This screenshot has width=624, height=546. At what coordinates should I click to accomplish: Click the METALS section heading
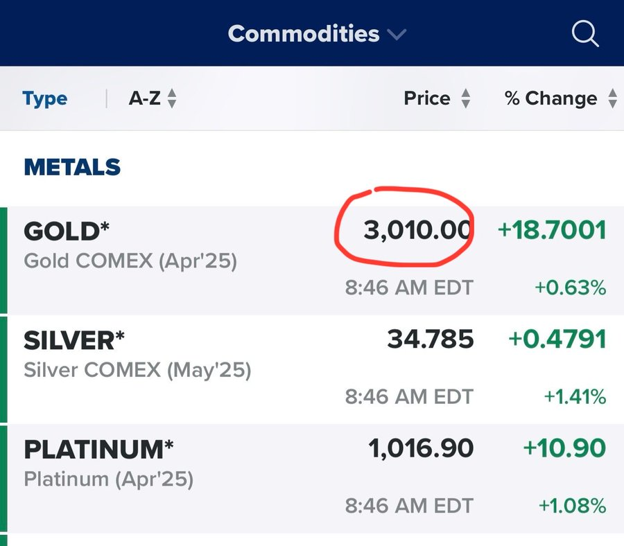[72, 167]
